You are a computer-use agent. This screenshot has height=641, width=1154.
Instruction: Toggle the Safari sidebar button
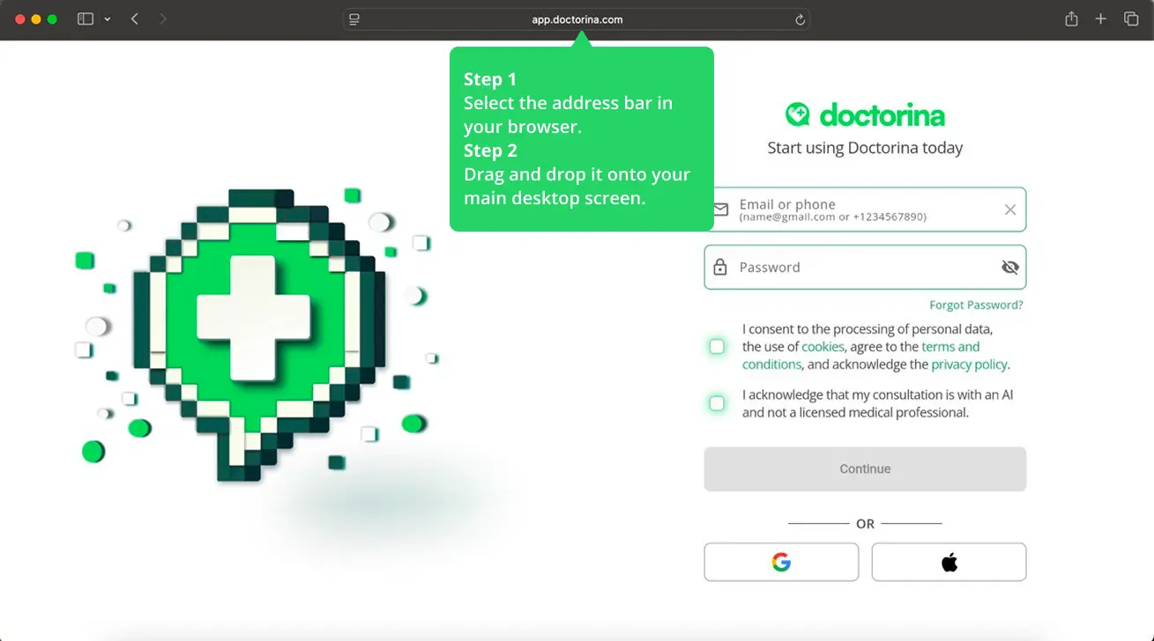[x=86, y=18]
